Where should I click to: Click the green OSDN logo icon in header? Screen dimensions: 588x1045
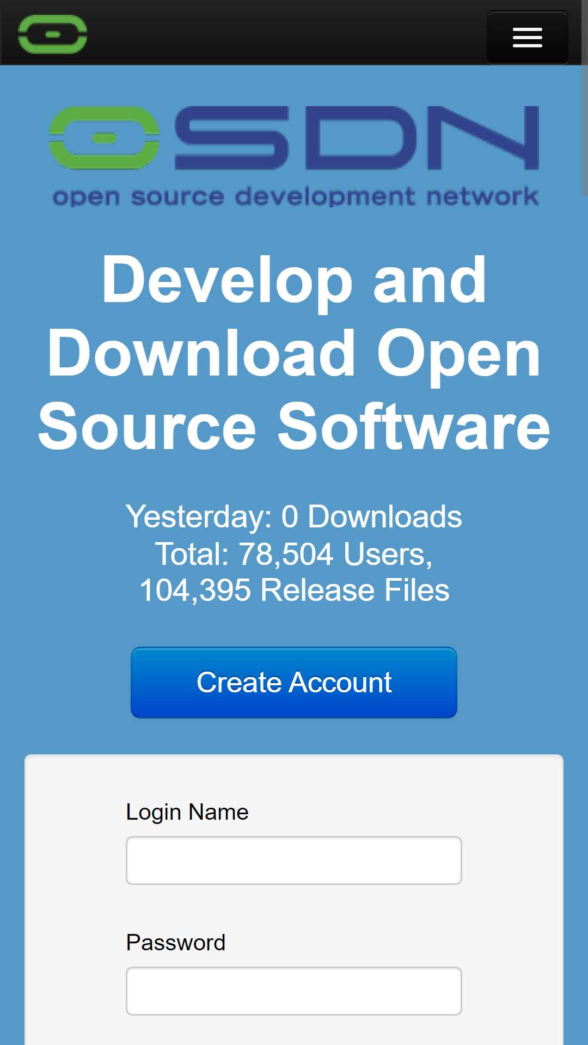53,34
